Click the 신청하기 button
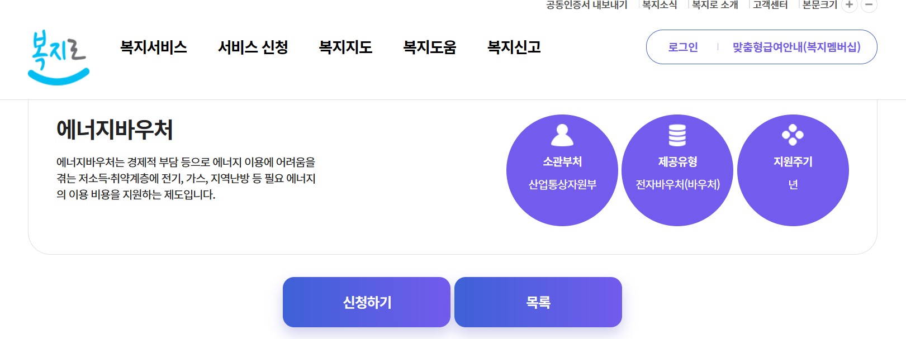Viewport: 906px width, 339px height. [x=367, y=302]
